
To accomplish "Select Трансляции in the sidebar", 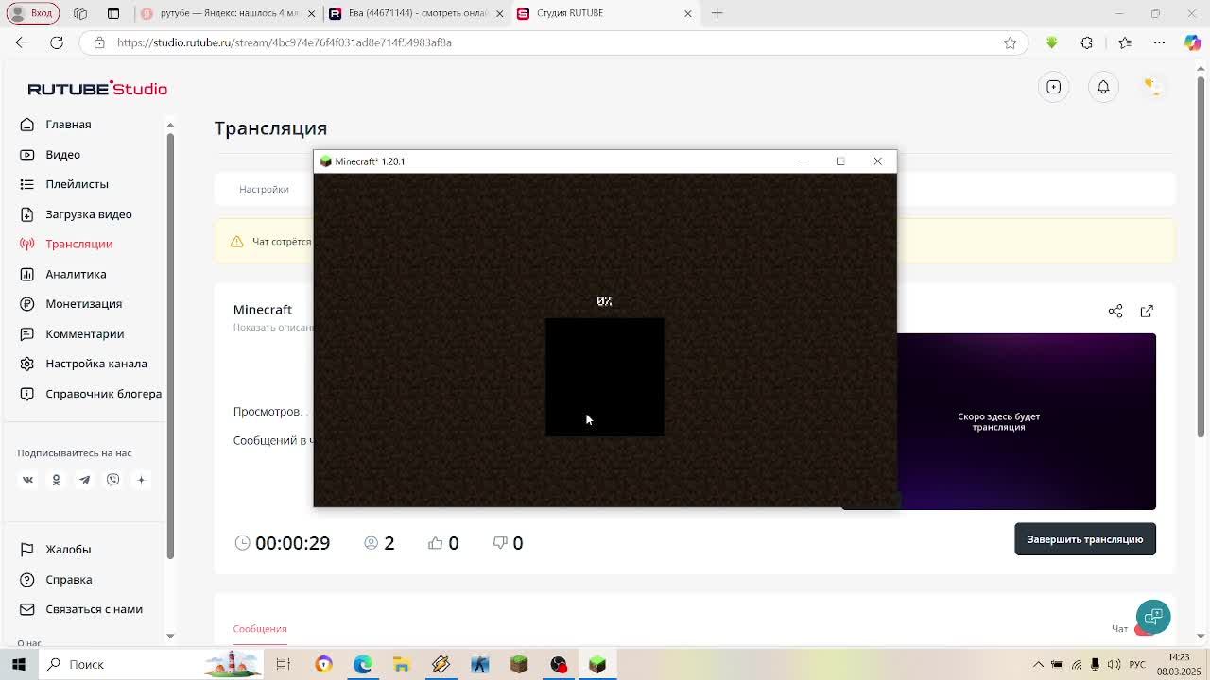I will 78,244.
